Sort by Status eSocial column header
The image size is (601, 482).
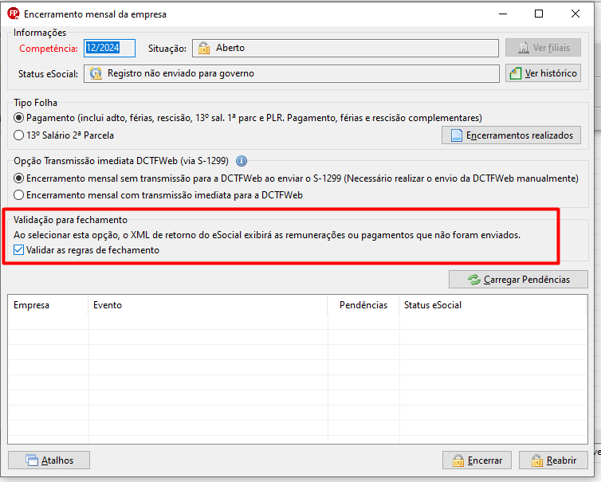point(493,305)
